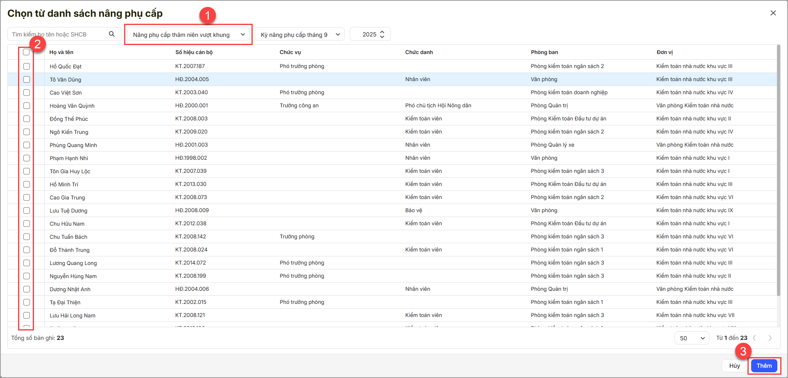Click the search magnifier icon
The image size is (788, 378).
[x=111, y=34]
